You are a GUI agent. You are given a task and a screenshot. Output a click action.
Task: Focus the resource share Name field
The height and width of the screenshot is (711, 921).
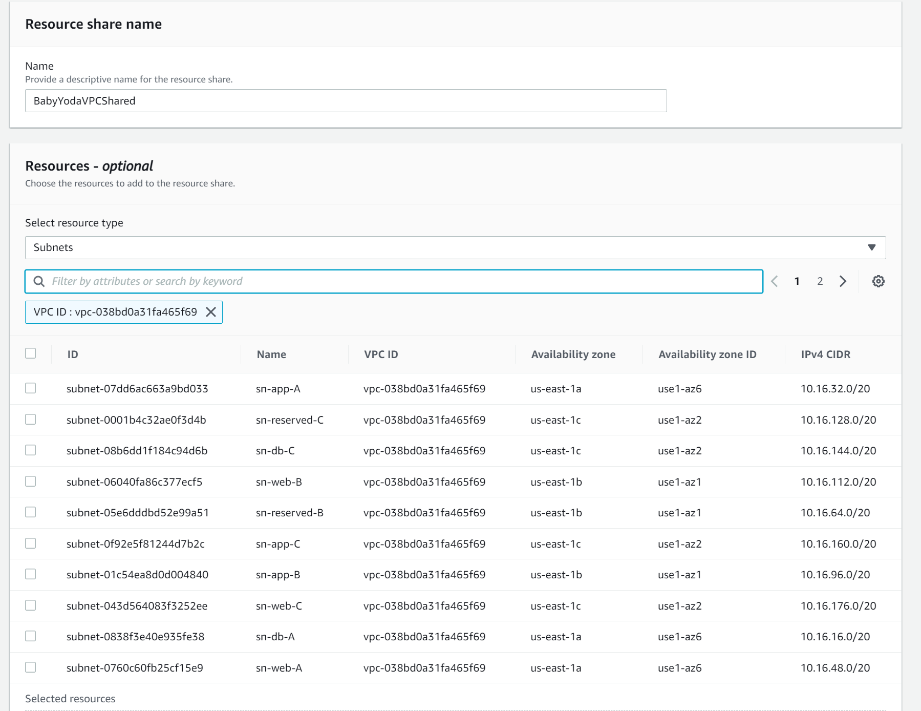click(x=346, y=101)
